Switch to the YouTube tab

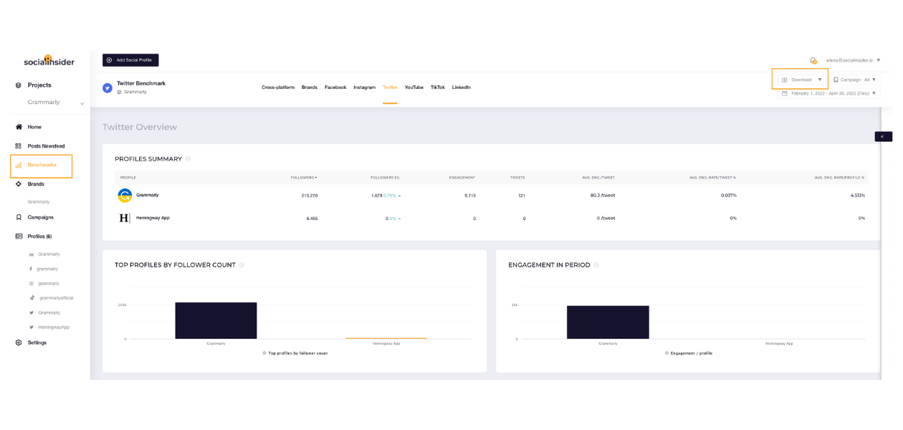414,87
